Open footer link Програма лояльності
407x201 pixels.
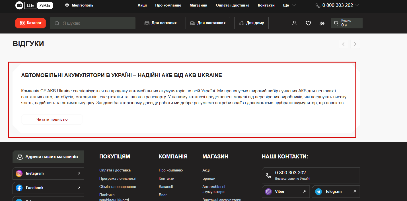point(118,179)
